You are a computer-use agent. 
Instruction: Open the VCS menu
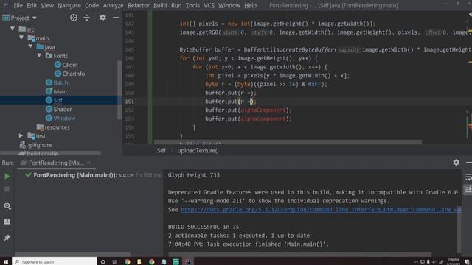tap(209, 5)
